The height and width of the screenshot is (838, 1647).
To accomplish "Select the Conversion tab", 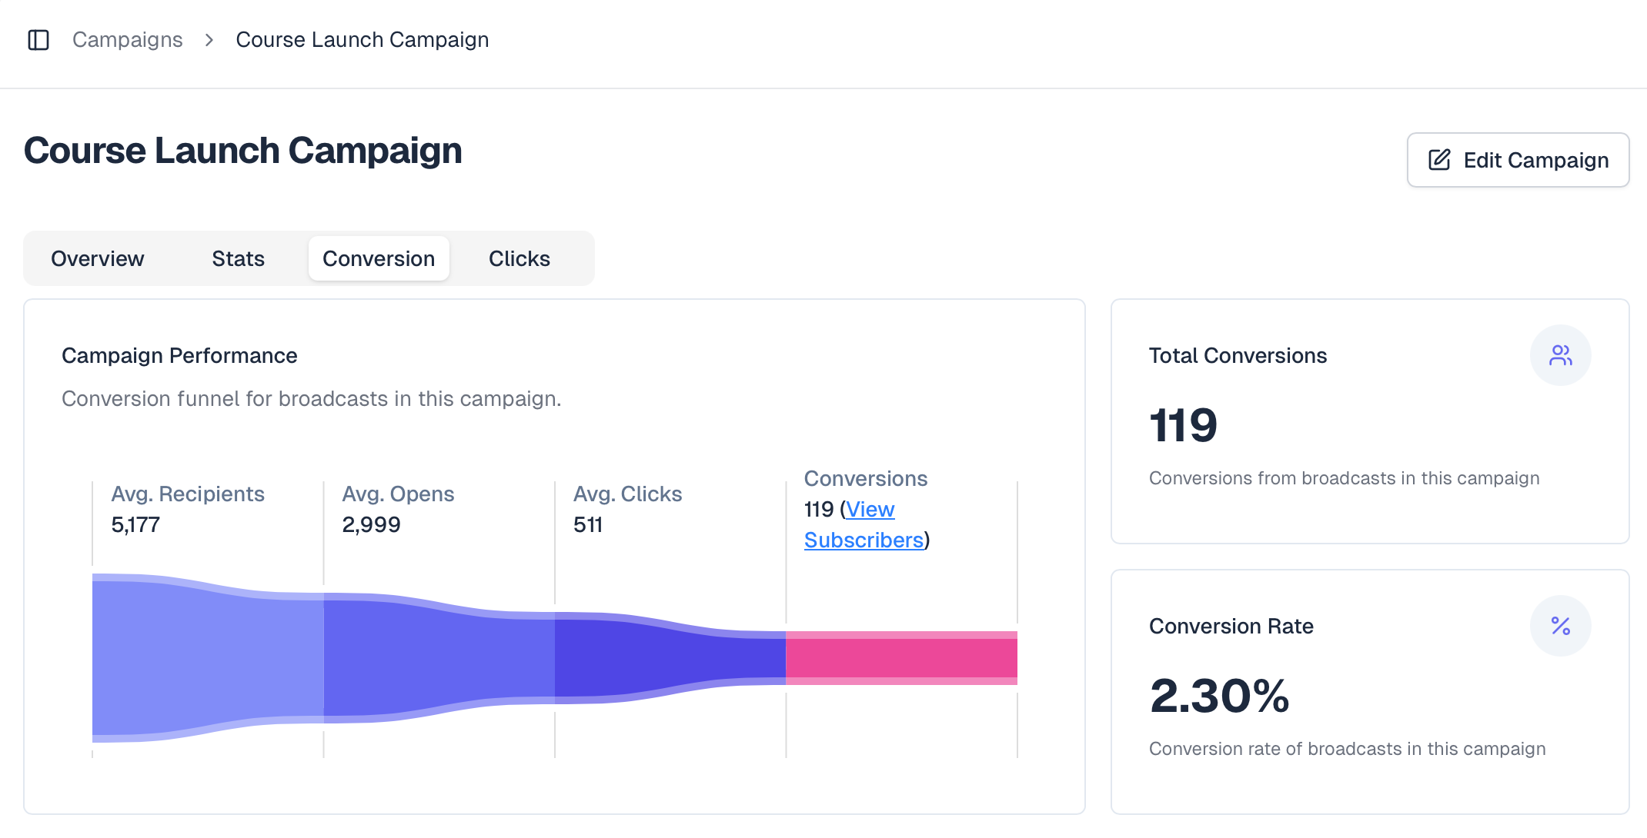I will coord(379,259).
